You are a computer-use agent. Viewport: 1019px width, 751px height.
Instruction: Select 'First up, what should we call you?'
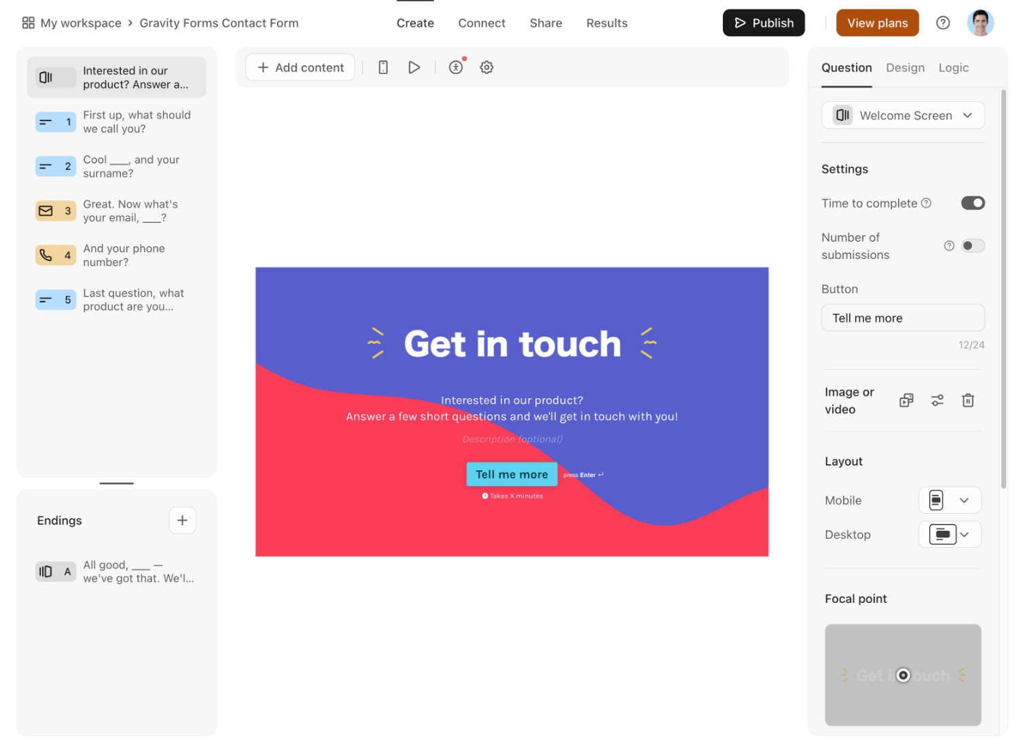pyautogui.click(x=137, y=122)
